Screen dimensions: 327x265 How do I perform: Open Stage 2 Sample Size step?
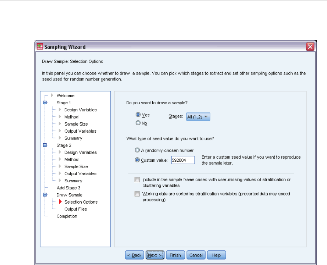(76, 166)
